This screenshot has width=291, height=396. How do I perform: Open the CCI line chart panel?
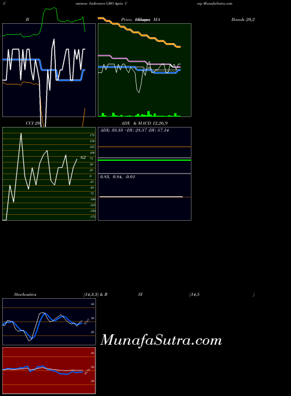pos(49,174)
